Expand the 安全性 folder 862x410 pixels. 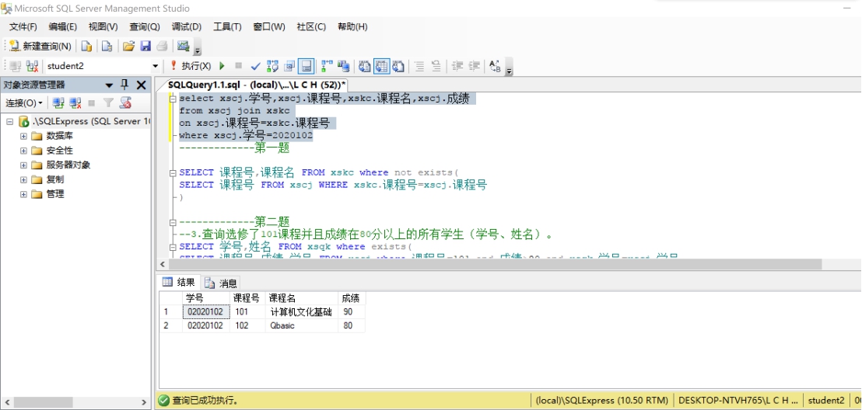pos(23,151)
